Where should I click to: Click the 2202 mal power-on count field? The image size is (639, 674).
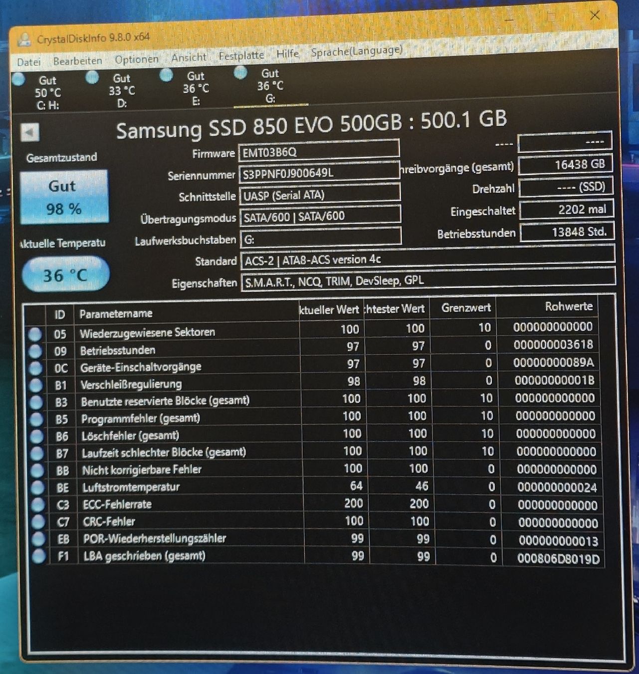click(x=567, y=210)
